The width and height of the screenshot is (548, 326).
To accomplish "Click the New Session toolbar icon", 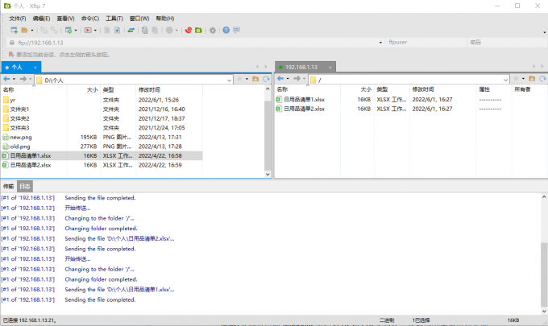I will point(15,31).
